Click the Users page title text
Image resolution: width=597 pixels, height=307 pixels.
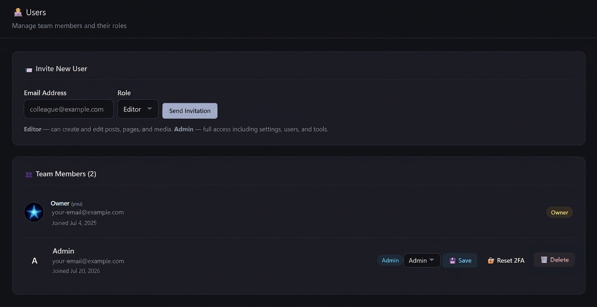(x=36, y=12)
